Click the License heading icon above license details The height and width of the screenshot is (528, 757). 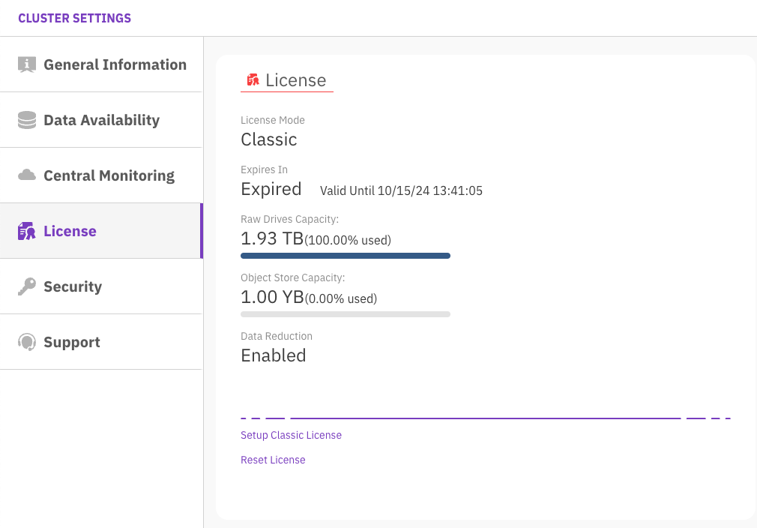(x=253, y=78)
